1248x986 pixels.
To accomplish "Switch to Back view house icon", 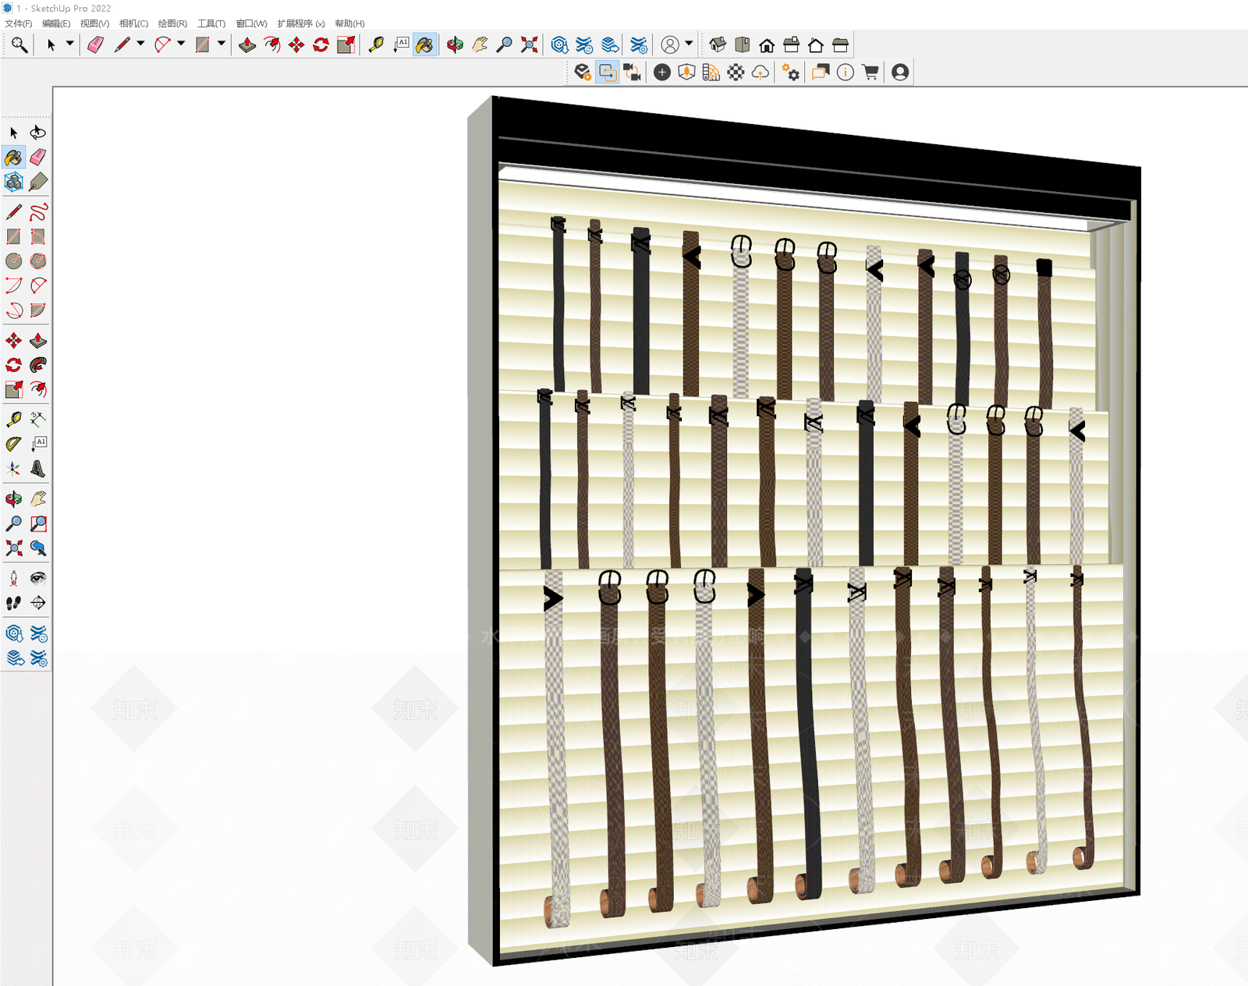I will click(816, 45).
